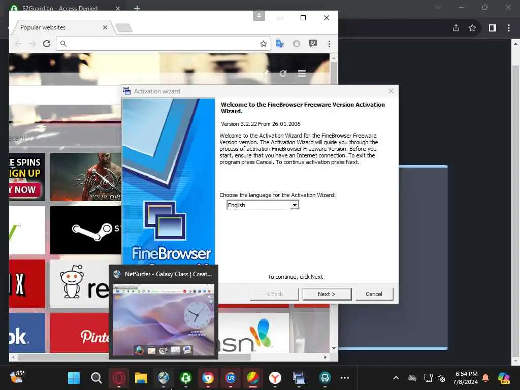
Task: Switch to NetSurfer globe taskbar icon
Action: pos(164,378)
